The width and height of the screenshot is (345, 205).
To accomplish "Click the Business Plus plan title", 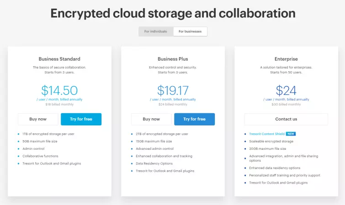I will (x=173, y=59).
